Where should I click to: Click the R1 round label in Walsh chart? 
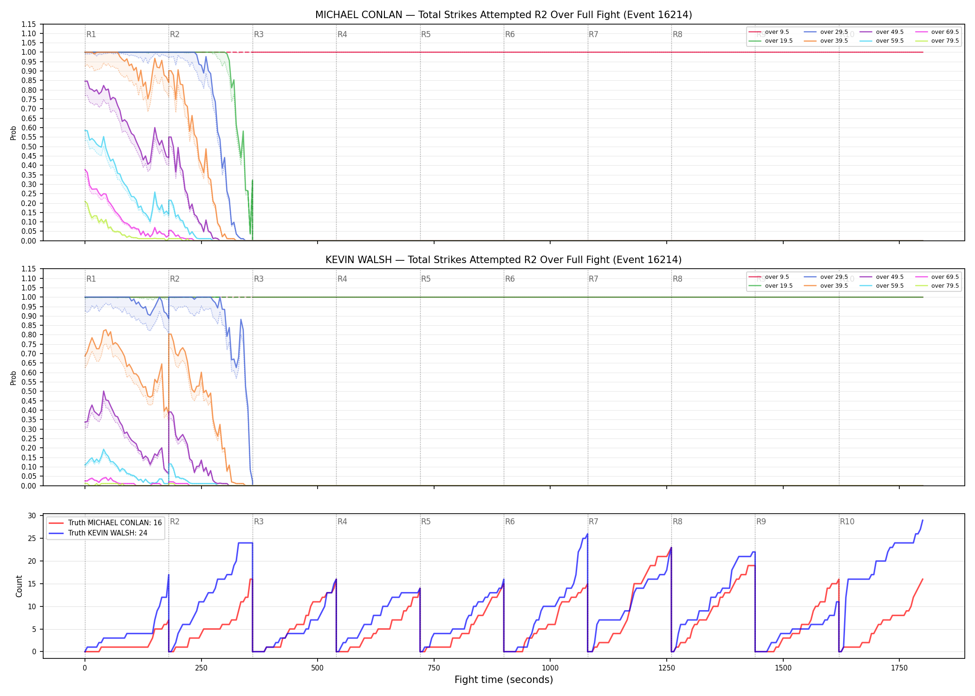(x=91, y=279)
